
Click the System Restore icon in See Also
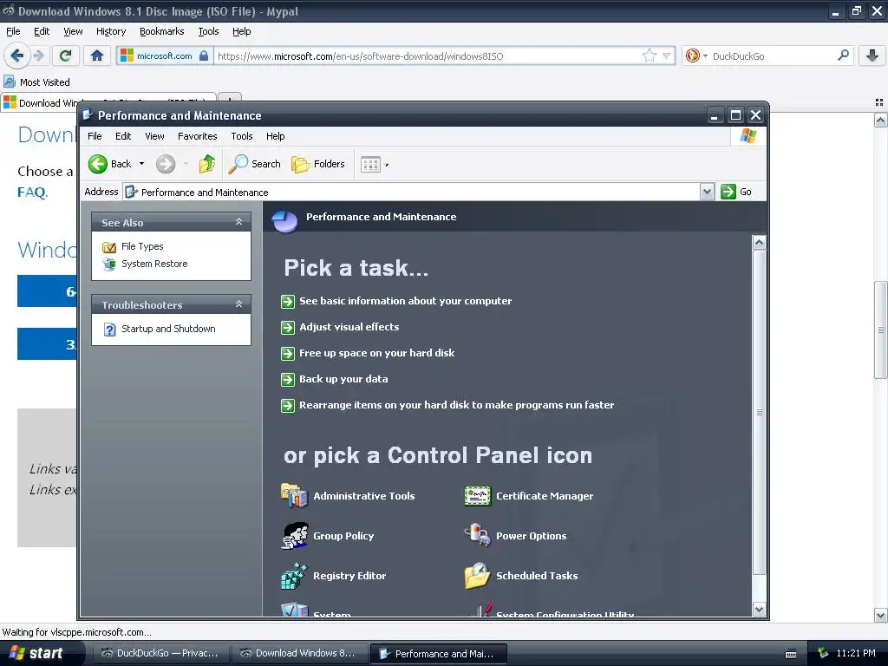[109, 264]
